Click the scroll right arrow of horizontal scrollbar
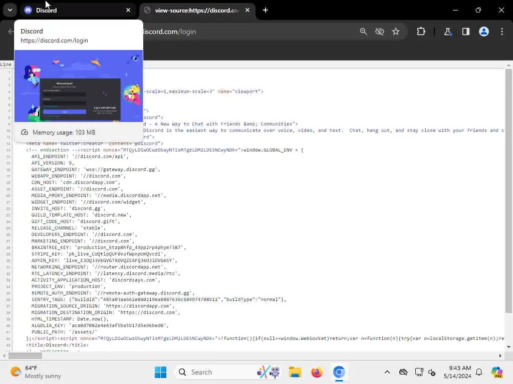Screen dimensions: 513x384 [500, 355]
